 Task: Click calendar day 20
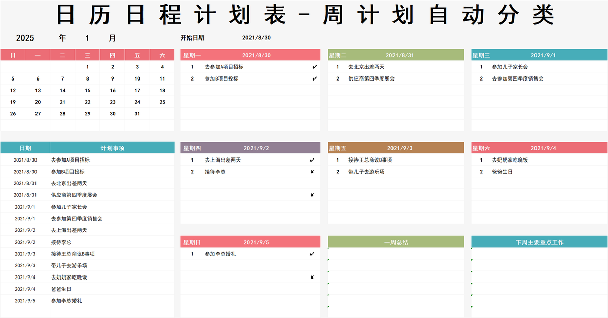pos(38,102)
